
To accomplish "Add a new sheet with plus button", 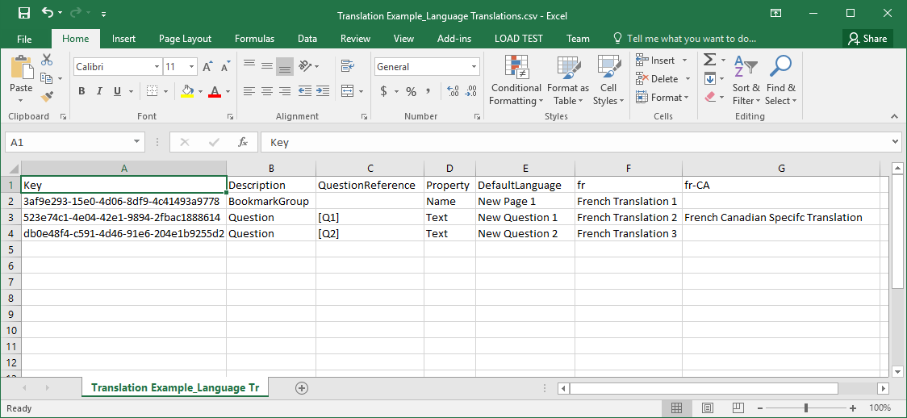I will tap(302, 388).
